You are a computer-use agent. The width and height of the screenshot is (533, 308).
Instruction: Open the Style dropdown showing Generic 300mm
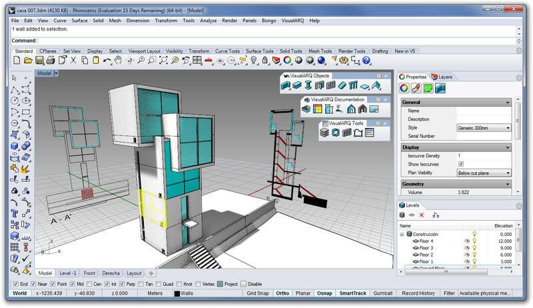(x=484, y=127)
